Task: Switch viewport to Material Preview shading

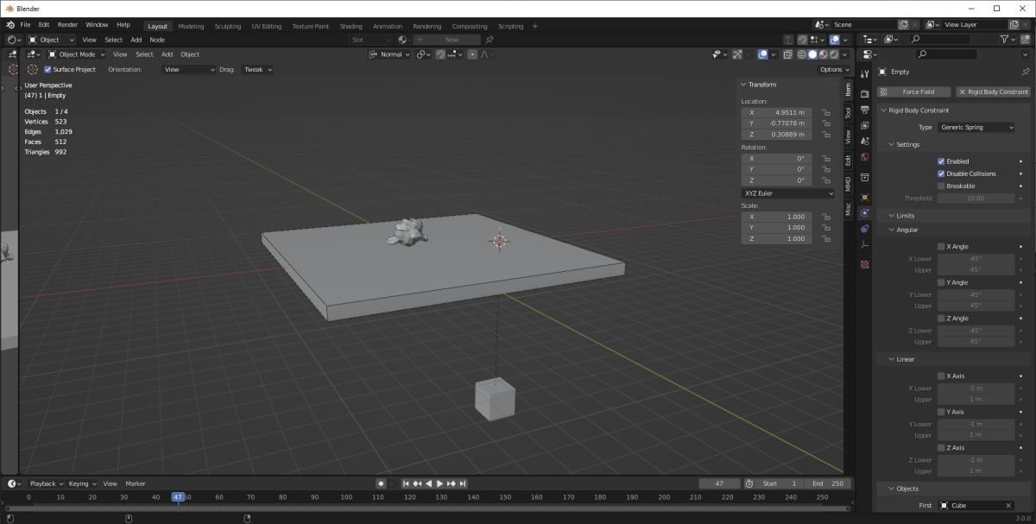Action: (x=823, y=54)
